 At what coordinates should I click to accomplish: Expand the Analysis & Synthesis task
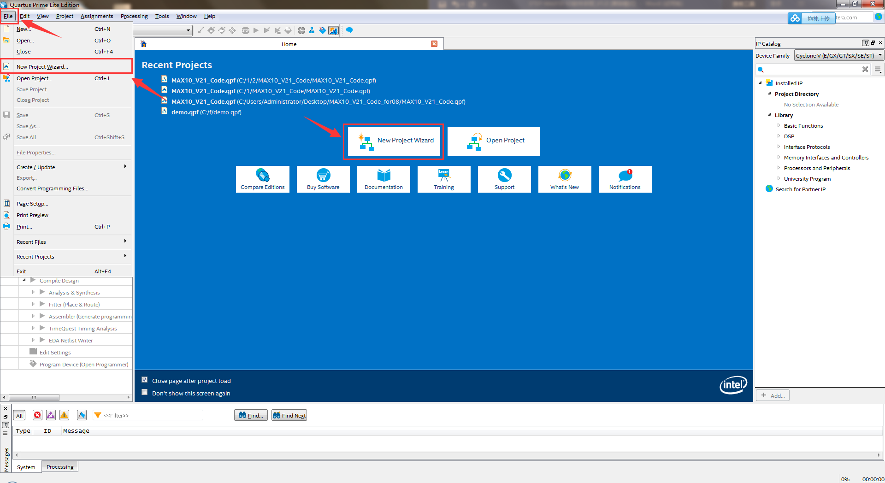click(33, 292)
